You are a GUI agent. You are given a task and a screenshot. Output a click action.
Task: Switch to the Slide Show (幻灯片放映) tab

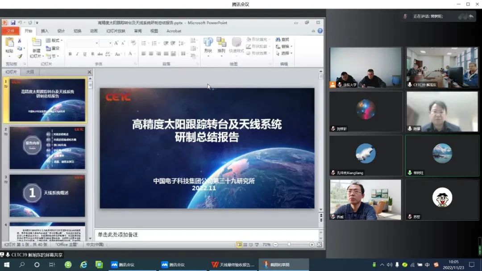click(x=116, y=31)
